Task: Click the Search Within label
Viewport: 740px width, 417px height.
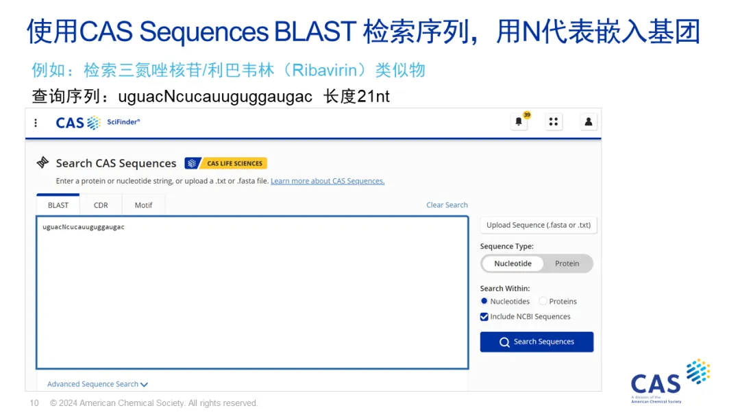Action: (505, 289)
